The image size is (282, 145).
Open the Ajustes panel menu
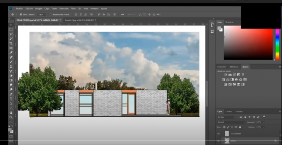point(280,67)
